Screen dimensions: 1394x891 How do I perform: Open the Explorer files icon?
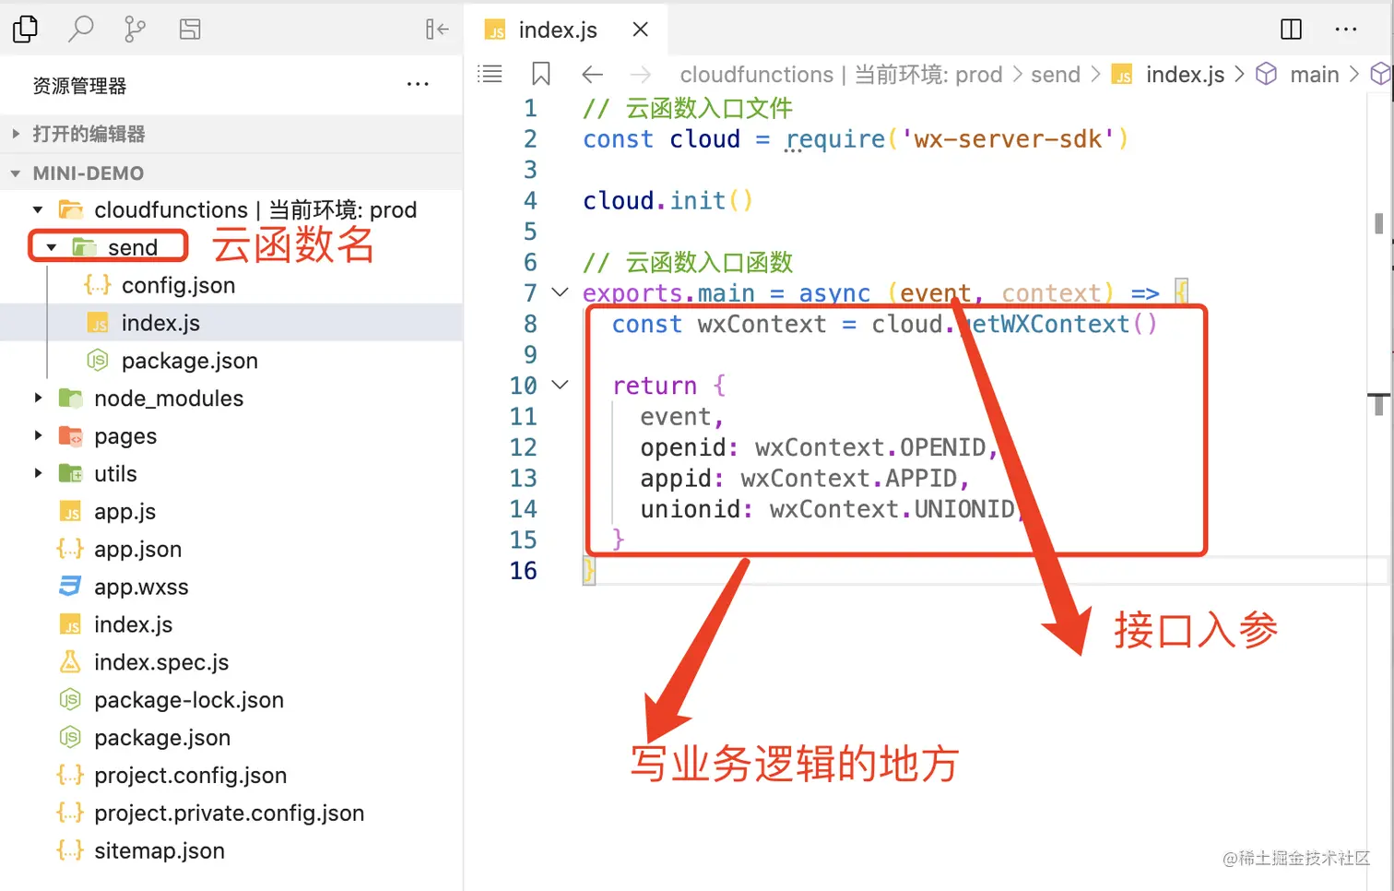[x=26, y=30]
